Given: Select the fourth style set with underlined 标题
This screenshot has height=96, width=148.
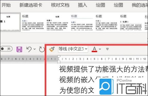Looking at the screenshot, I should click(82, 22).
